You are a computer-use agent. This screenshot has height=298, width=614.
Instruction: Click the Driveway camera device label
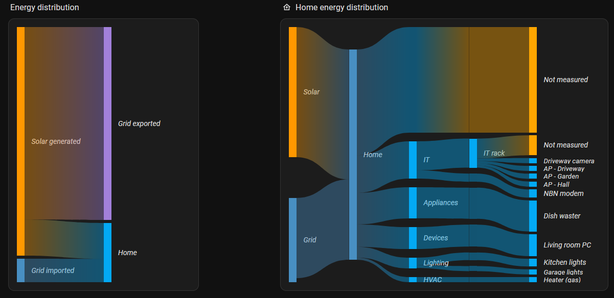[568, 161]
